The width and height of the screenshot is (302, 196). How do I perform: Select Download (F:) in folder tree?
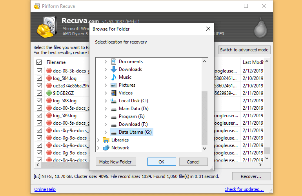coord(133,124)
